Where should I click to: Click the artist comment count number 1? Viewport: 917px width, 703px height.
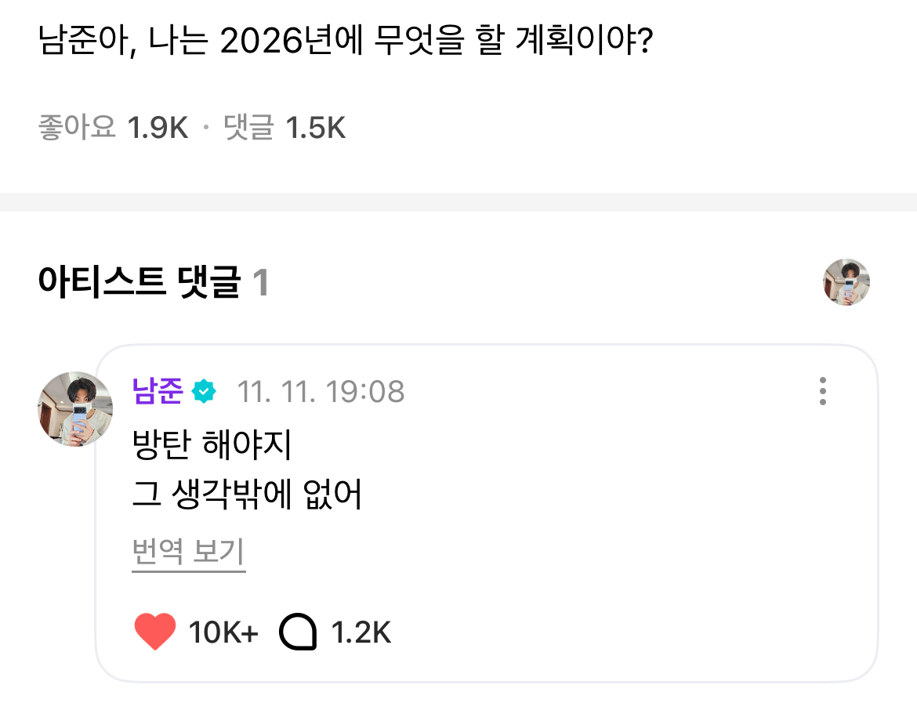click(x=261, y=283)
